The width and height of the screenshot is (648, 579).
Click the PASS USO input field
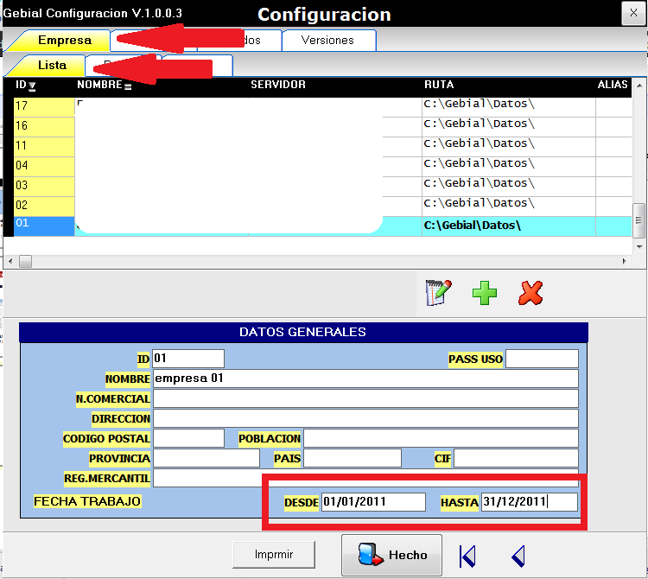(x=542, y=359)
